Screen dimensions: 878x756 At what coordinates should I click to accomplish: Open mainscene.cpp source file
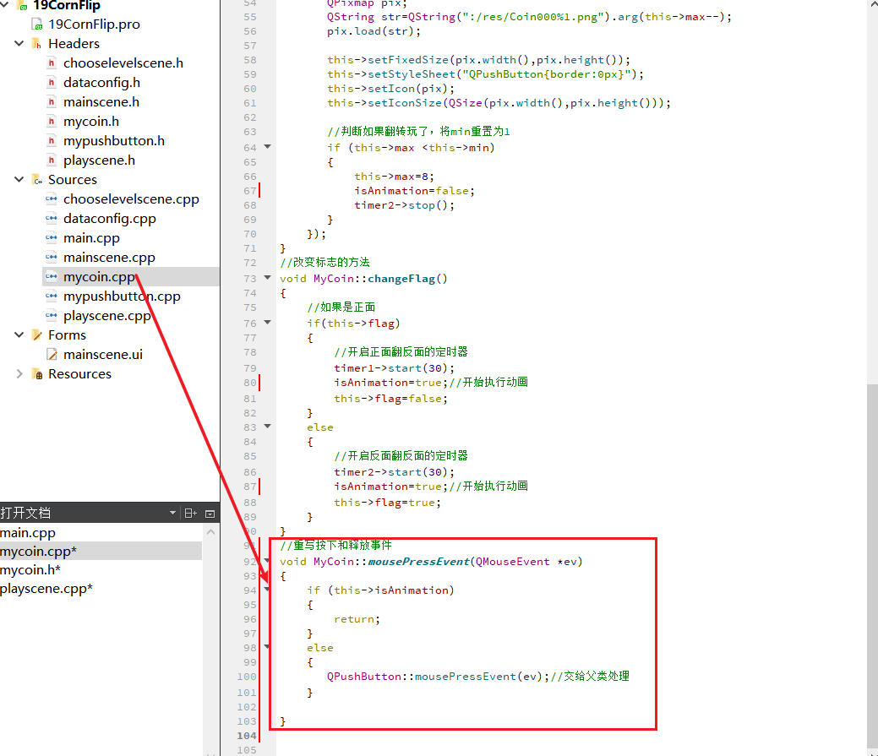pyautogui.click(x=109, y=258)
